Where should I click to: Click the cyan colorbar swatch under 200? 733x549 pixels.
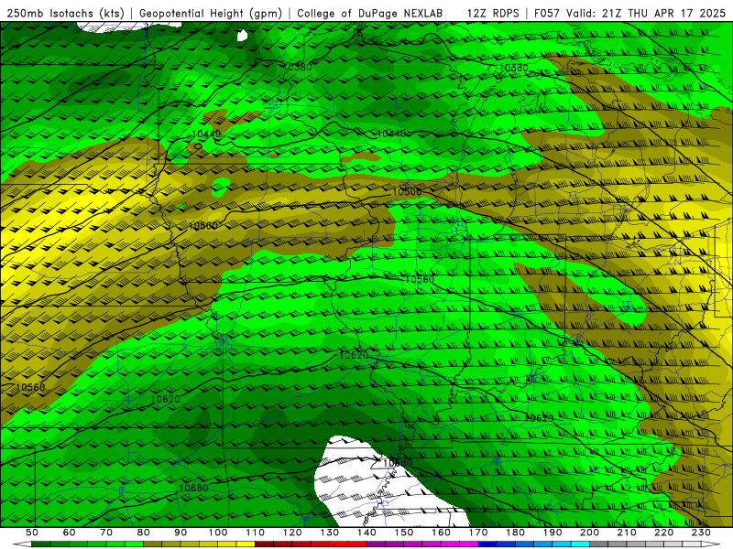pos(580,544)
